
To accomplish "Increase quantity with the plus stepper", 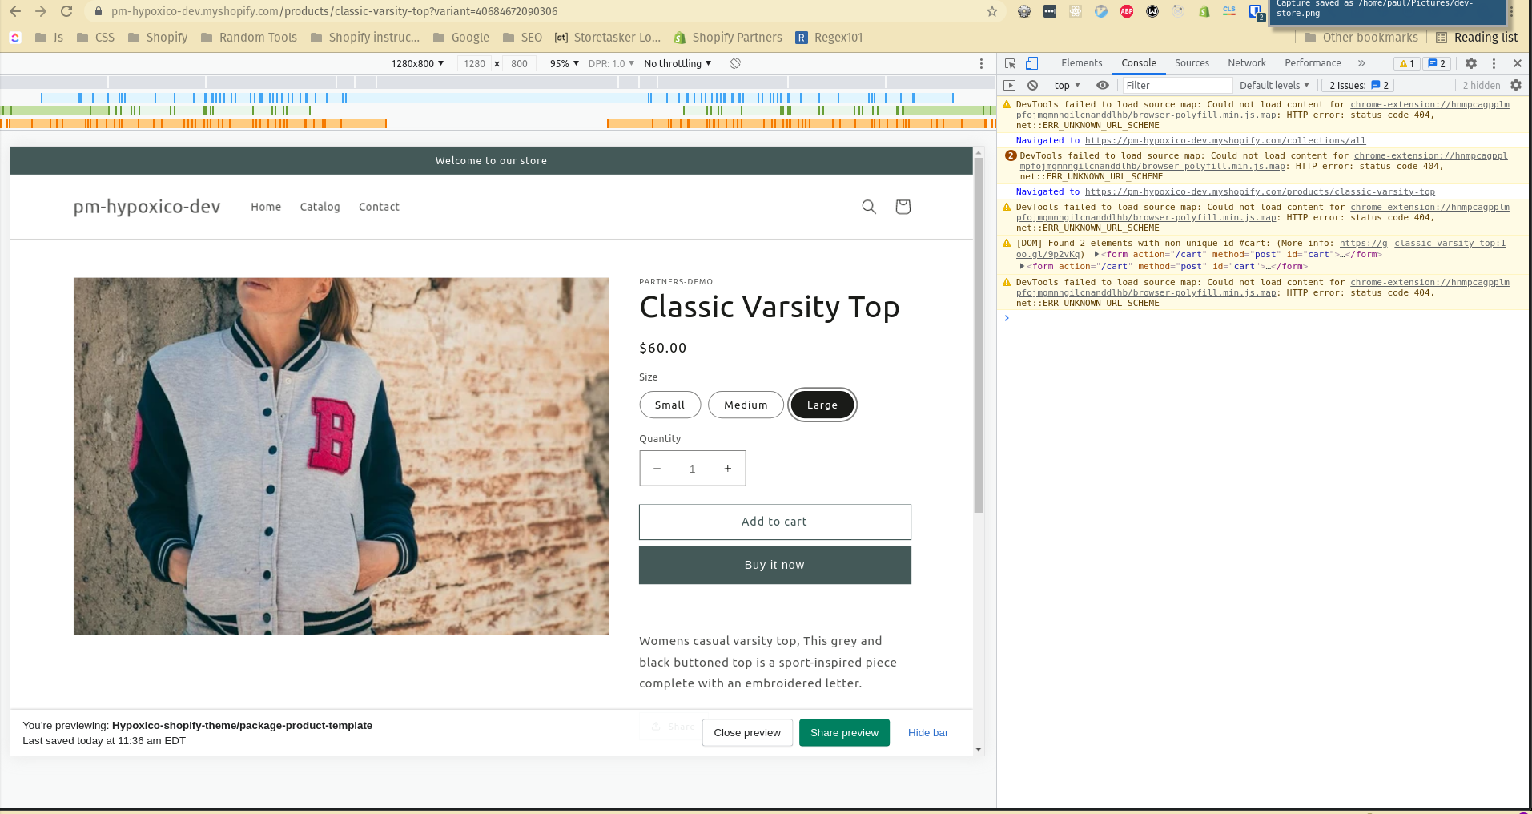I will 727,468.
